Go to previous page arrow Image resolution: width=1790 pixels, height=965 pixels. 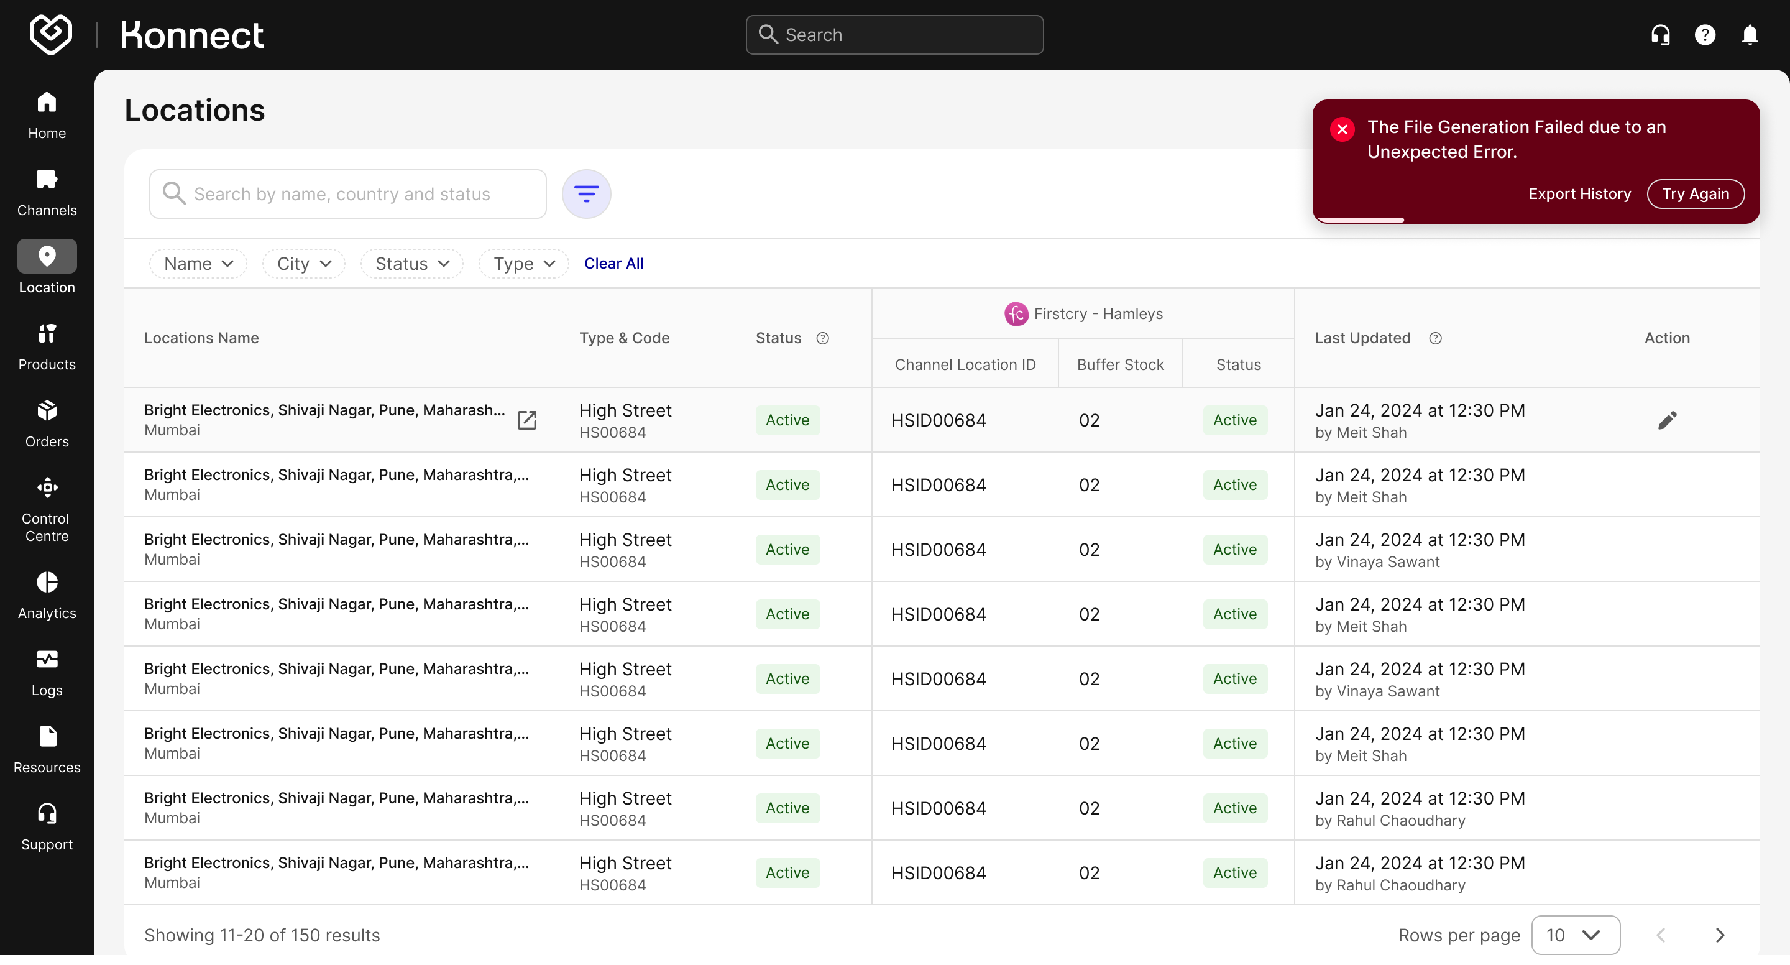[1661, 935]
